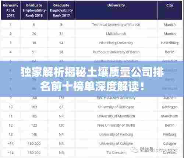Select the 'University of Freiburg' cell
The height and width of the screenshot is (158, 184).
(x=116, y=134)
